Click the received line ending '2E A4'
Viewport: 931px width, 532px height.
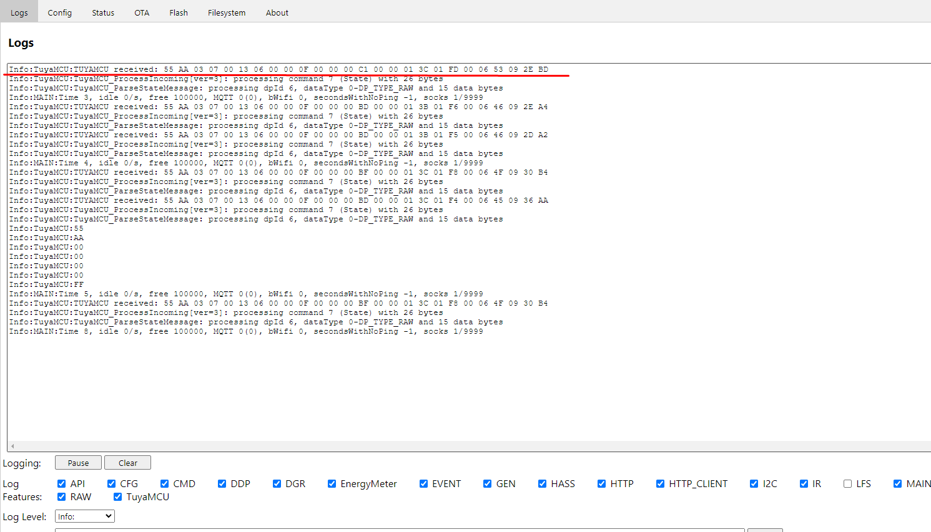[x=278, y=107]
